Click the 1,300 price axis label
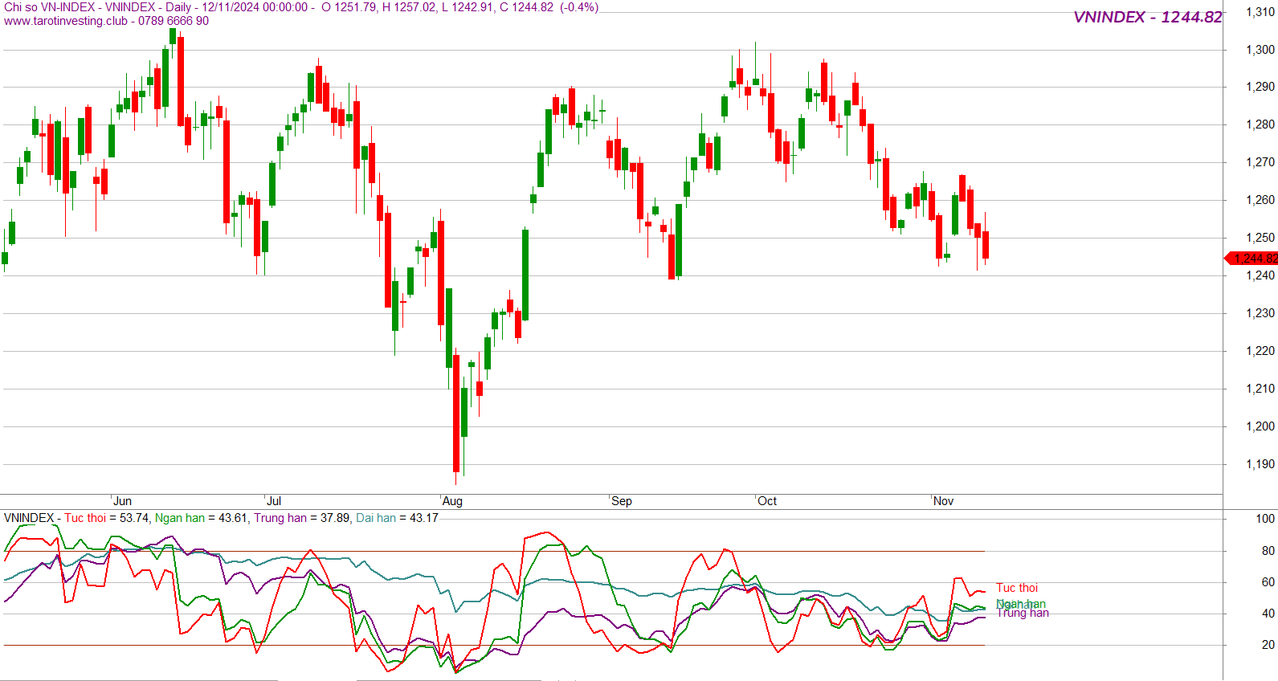 tap(1260, 49)
